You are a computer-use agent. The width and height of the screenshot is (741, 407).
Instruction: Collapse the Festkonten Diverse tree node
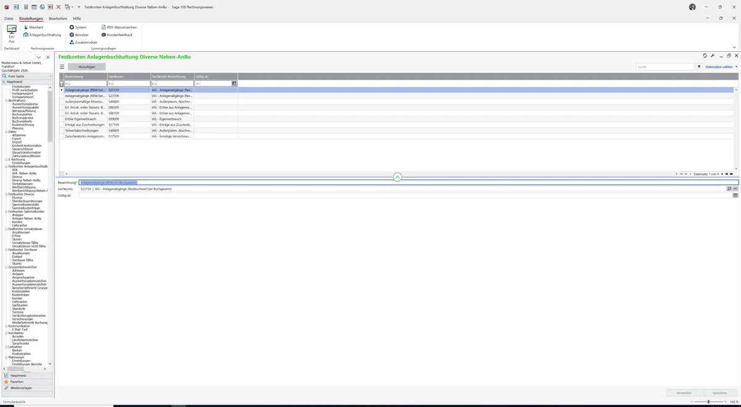point(6,194)
